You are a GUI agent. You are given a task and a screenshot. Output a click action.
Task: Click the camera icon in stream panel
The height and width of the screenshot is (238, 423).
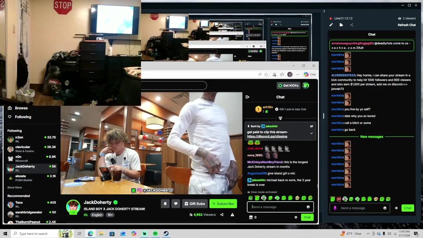(341, 25)
